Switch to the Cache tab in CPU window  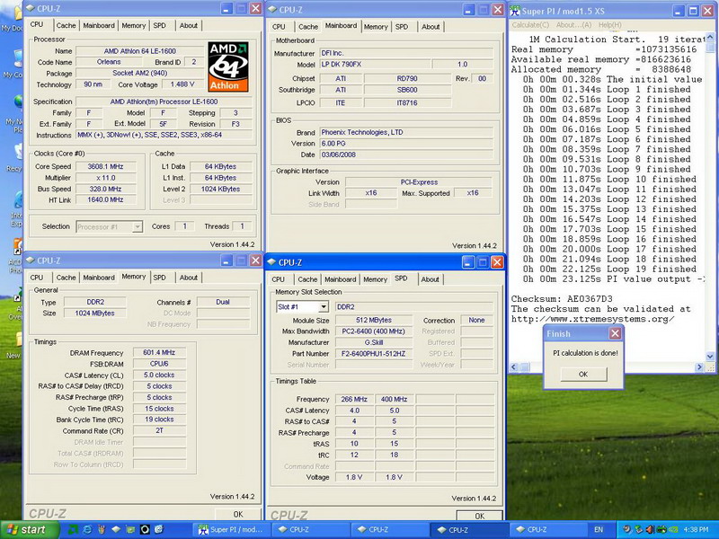pos(66,26)
